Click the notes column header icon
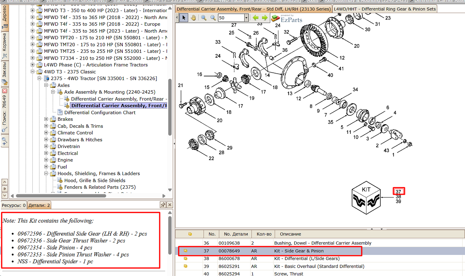465x276 pixels. pyautogui.click(x=190, y=234)
